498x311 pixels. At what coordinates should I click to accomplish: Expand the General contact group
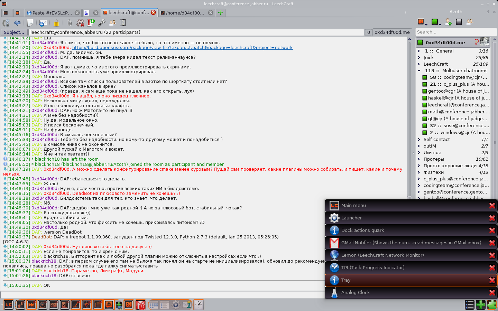(419, 51)
